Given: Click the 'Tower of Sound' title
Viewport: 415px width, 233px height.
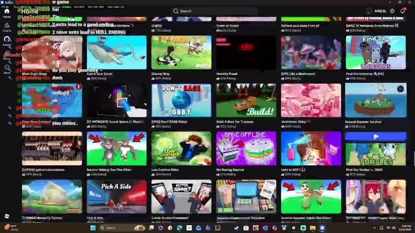Looking at the screenshot, I should click(x=227, y=26).
